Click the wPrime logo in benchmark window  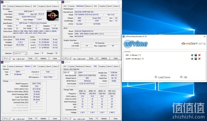click(x=136, y=44)
